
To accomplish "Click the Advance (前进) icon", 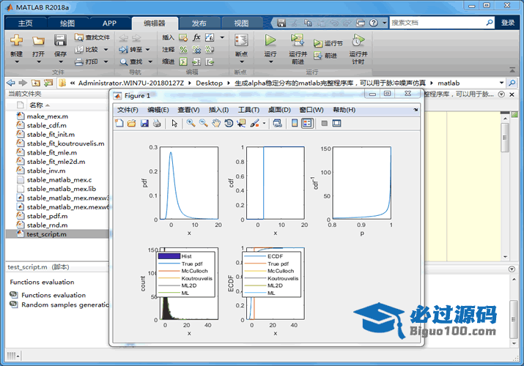I will click(x=317, y=56).
